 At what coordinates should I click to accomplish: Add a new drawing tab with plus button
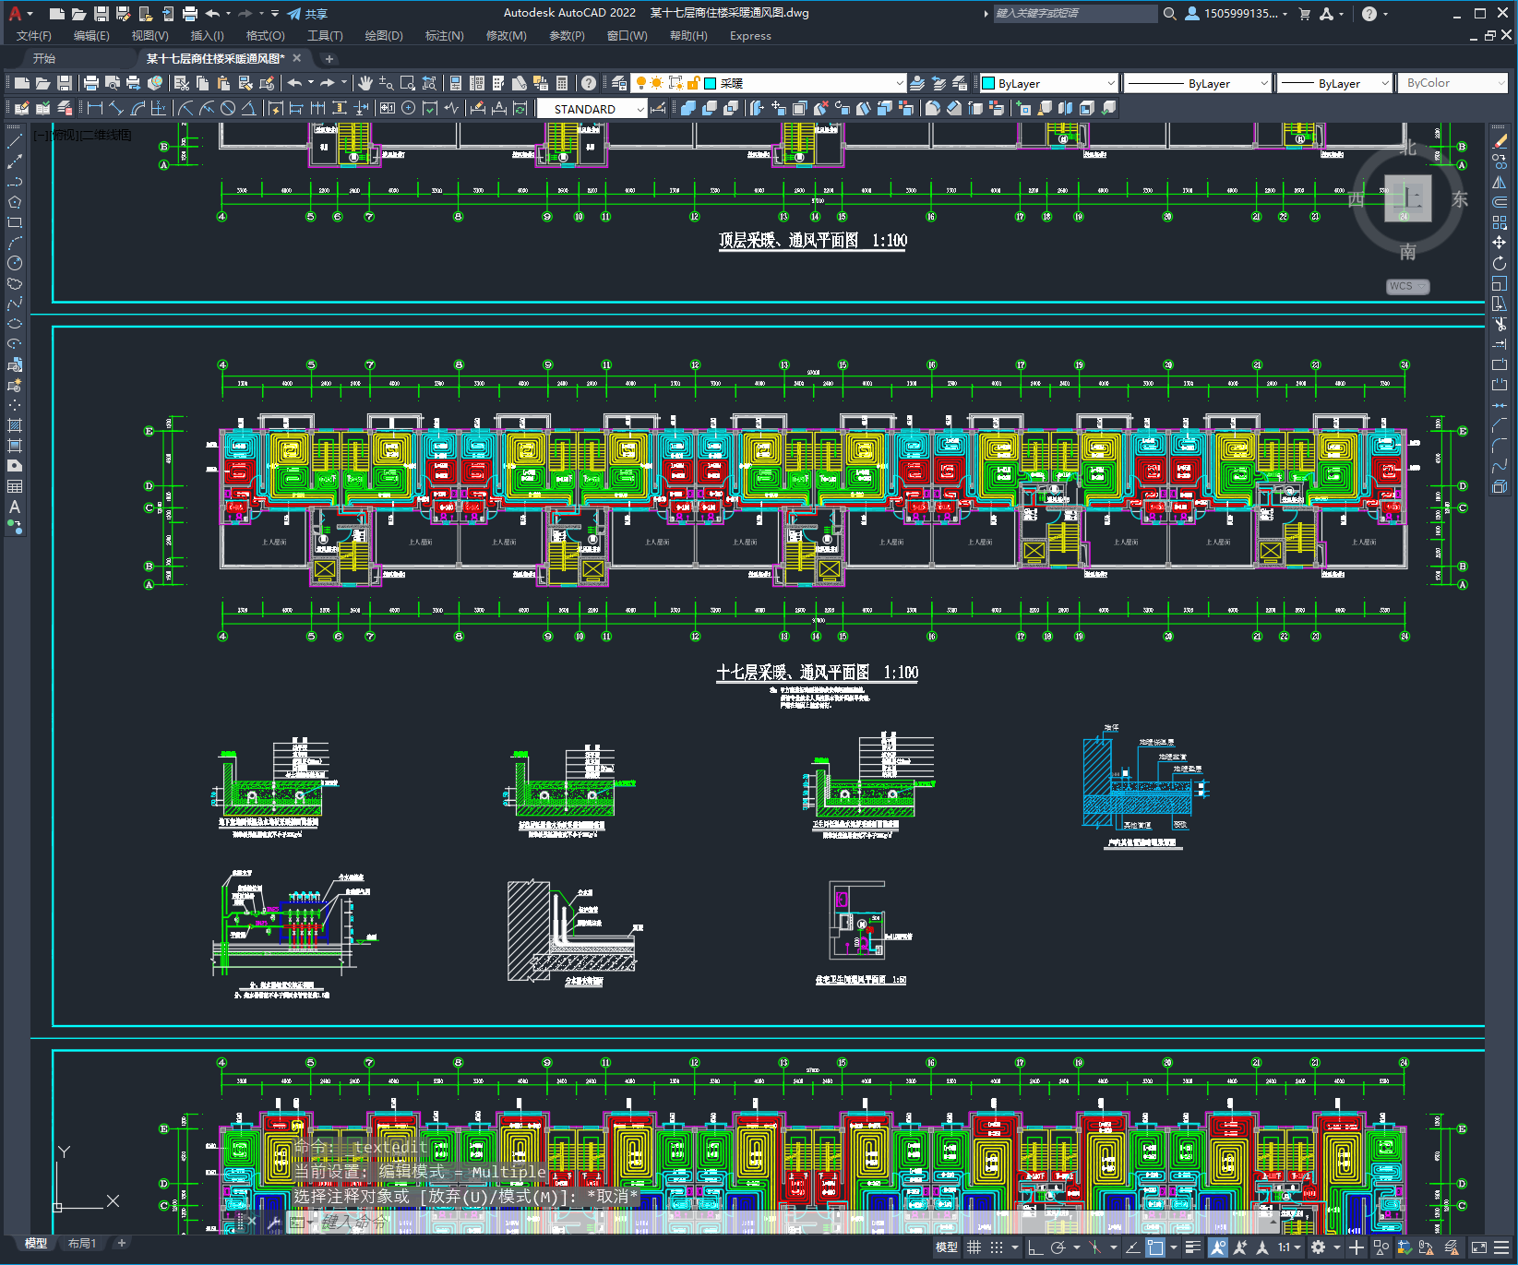[x=329, y=58]
